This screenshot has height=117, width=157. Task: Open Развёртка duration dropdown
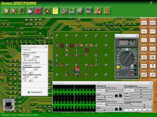point(133,90)
